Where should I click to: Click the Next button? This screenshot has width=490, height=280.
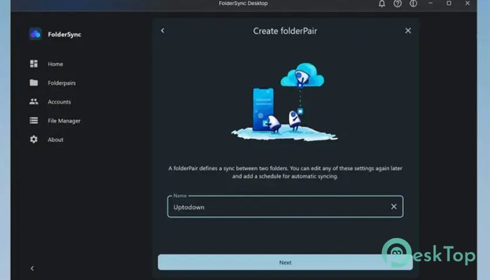285,262
